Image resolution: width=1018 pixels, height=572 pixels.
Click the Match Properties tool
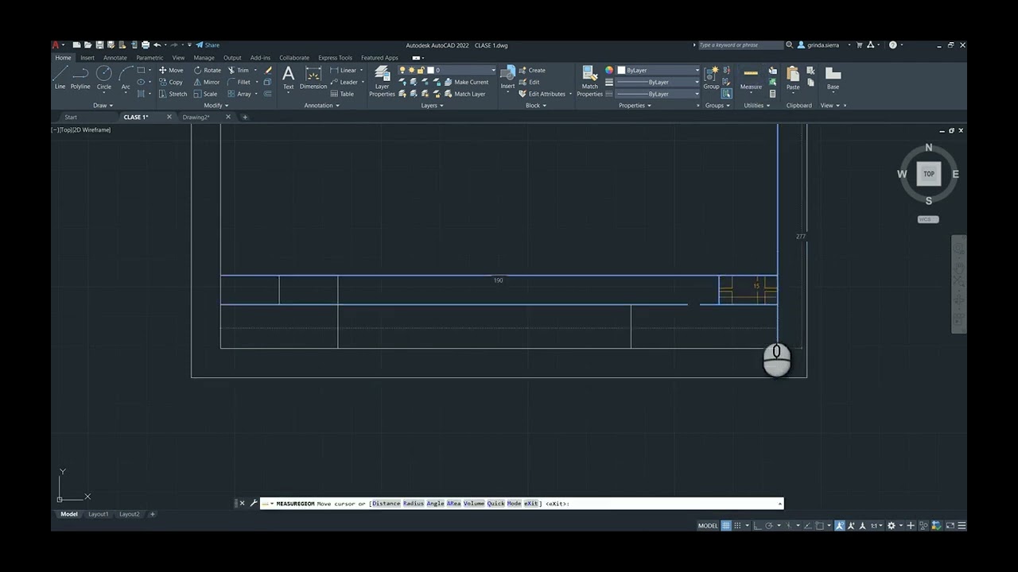click(x=589, y=82)
